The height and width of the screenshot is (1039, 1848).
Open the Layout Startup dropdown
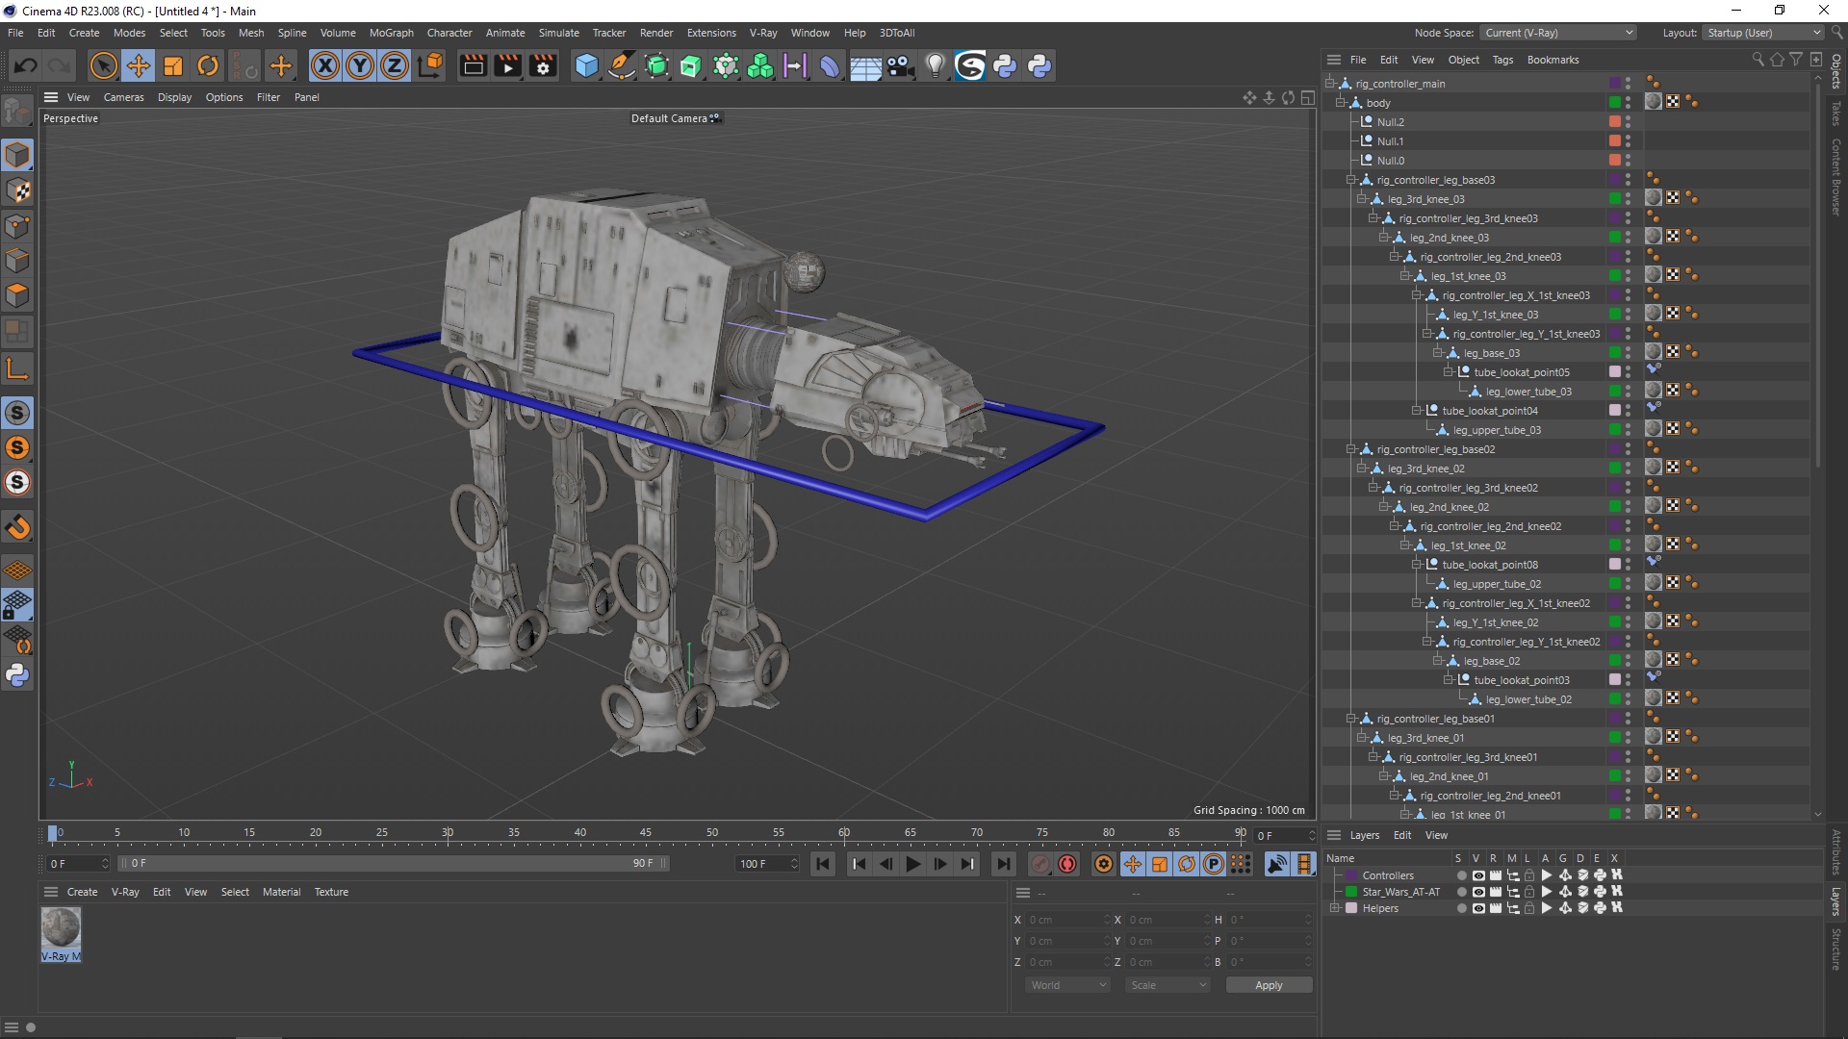click(1763, 33)
